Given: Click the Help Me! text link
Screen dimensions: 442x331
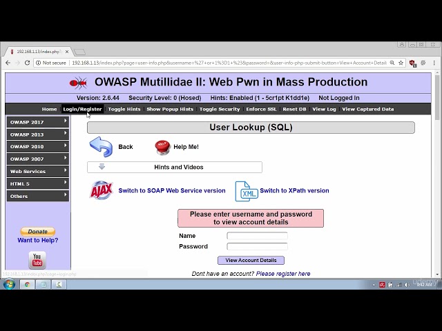Looking at the screenshot, I should [x=186, y=147].
